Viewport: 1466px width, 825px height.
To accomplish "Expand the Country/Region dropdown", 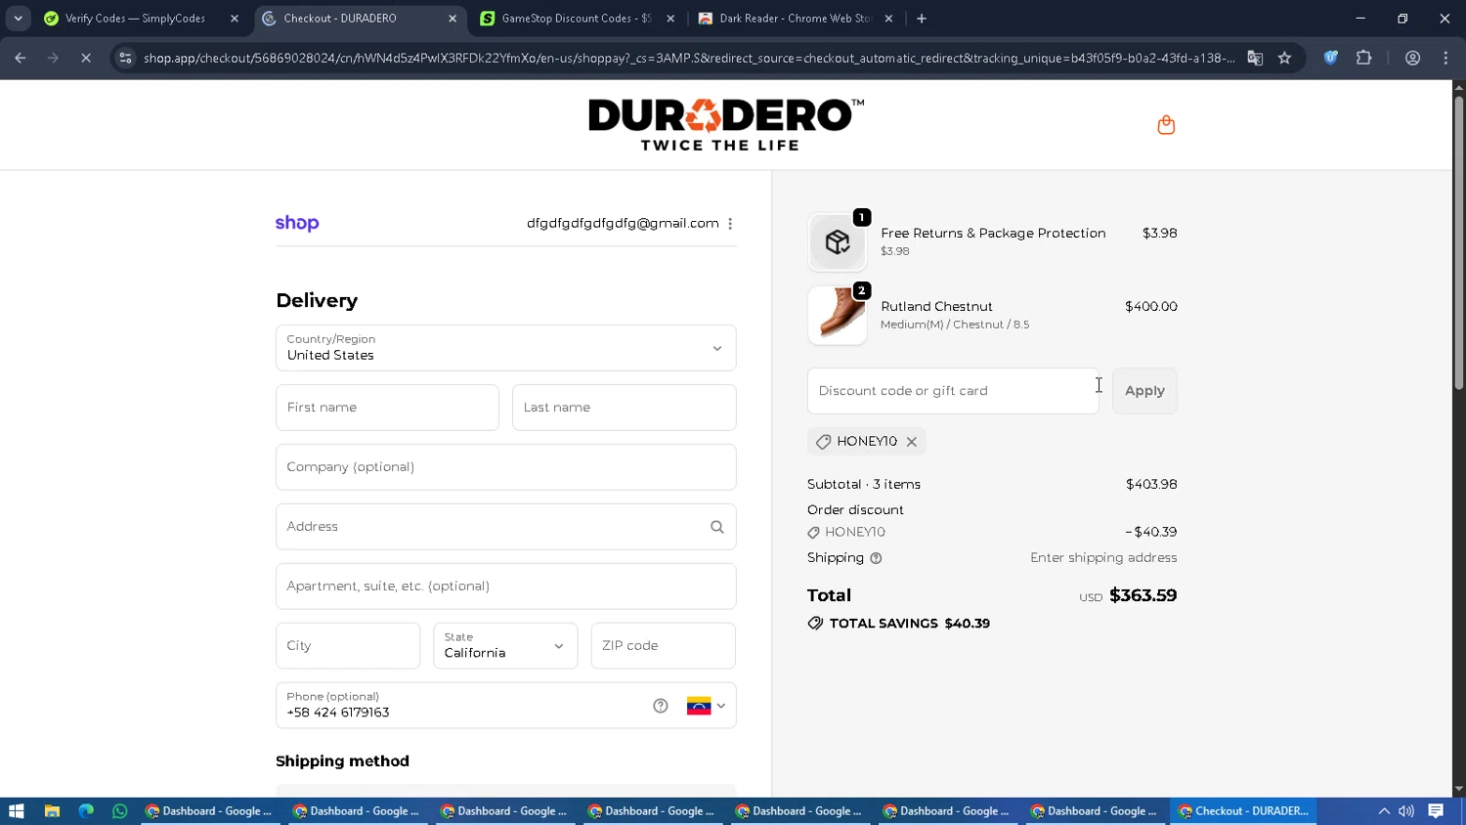I will pyautogui.click(x=505, y=348).
